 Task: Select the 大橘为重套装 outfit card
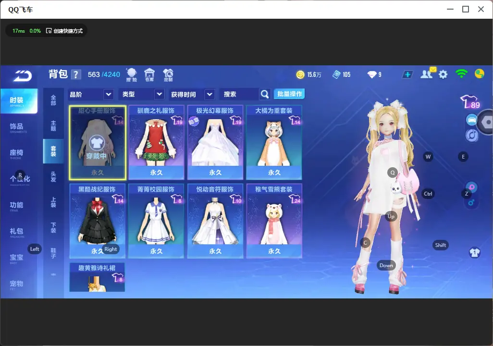274,143
